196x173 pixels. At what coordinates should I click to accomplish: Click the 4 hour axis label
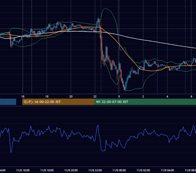point(167,97)
